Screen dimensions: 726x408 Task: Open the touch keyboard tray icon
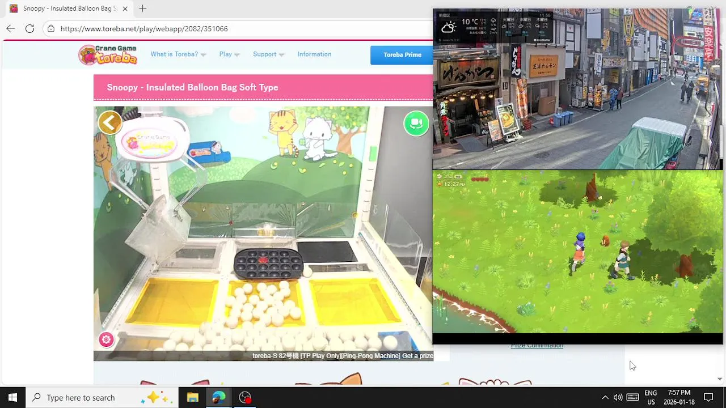click(633, 397)
